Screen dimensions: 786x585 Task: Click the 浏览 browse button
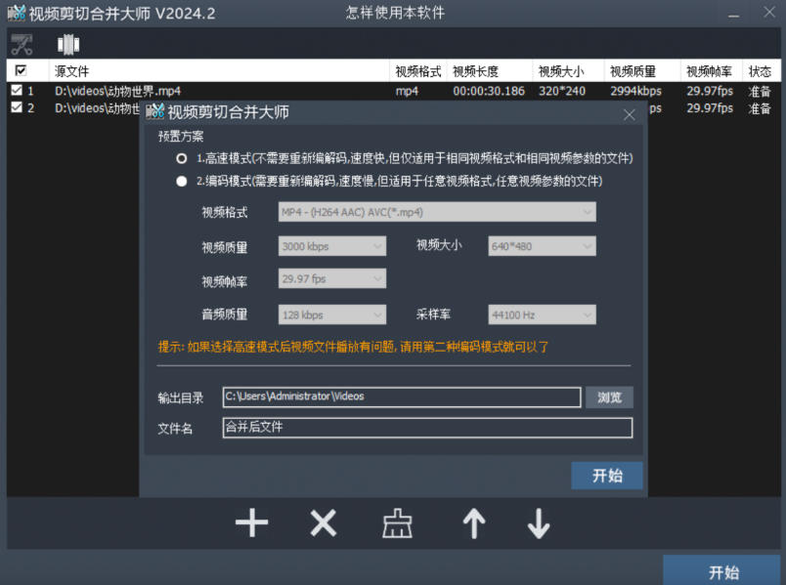tap(609, 397)
